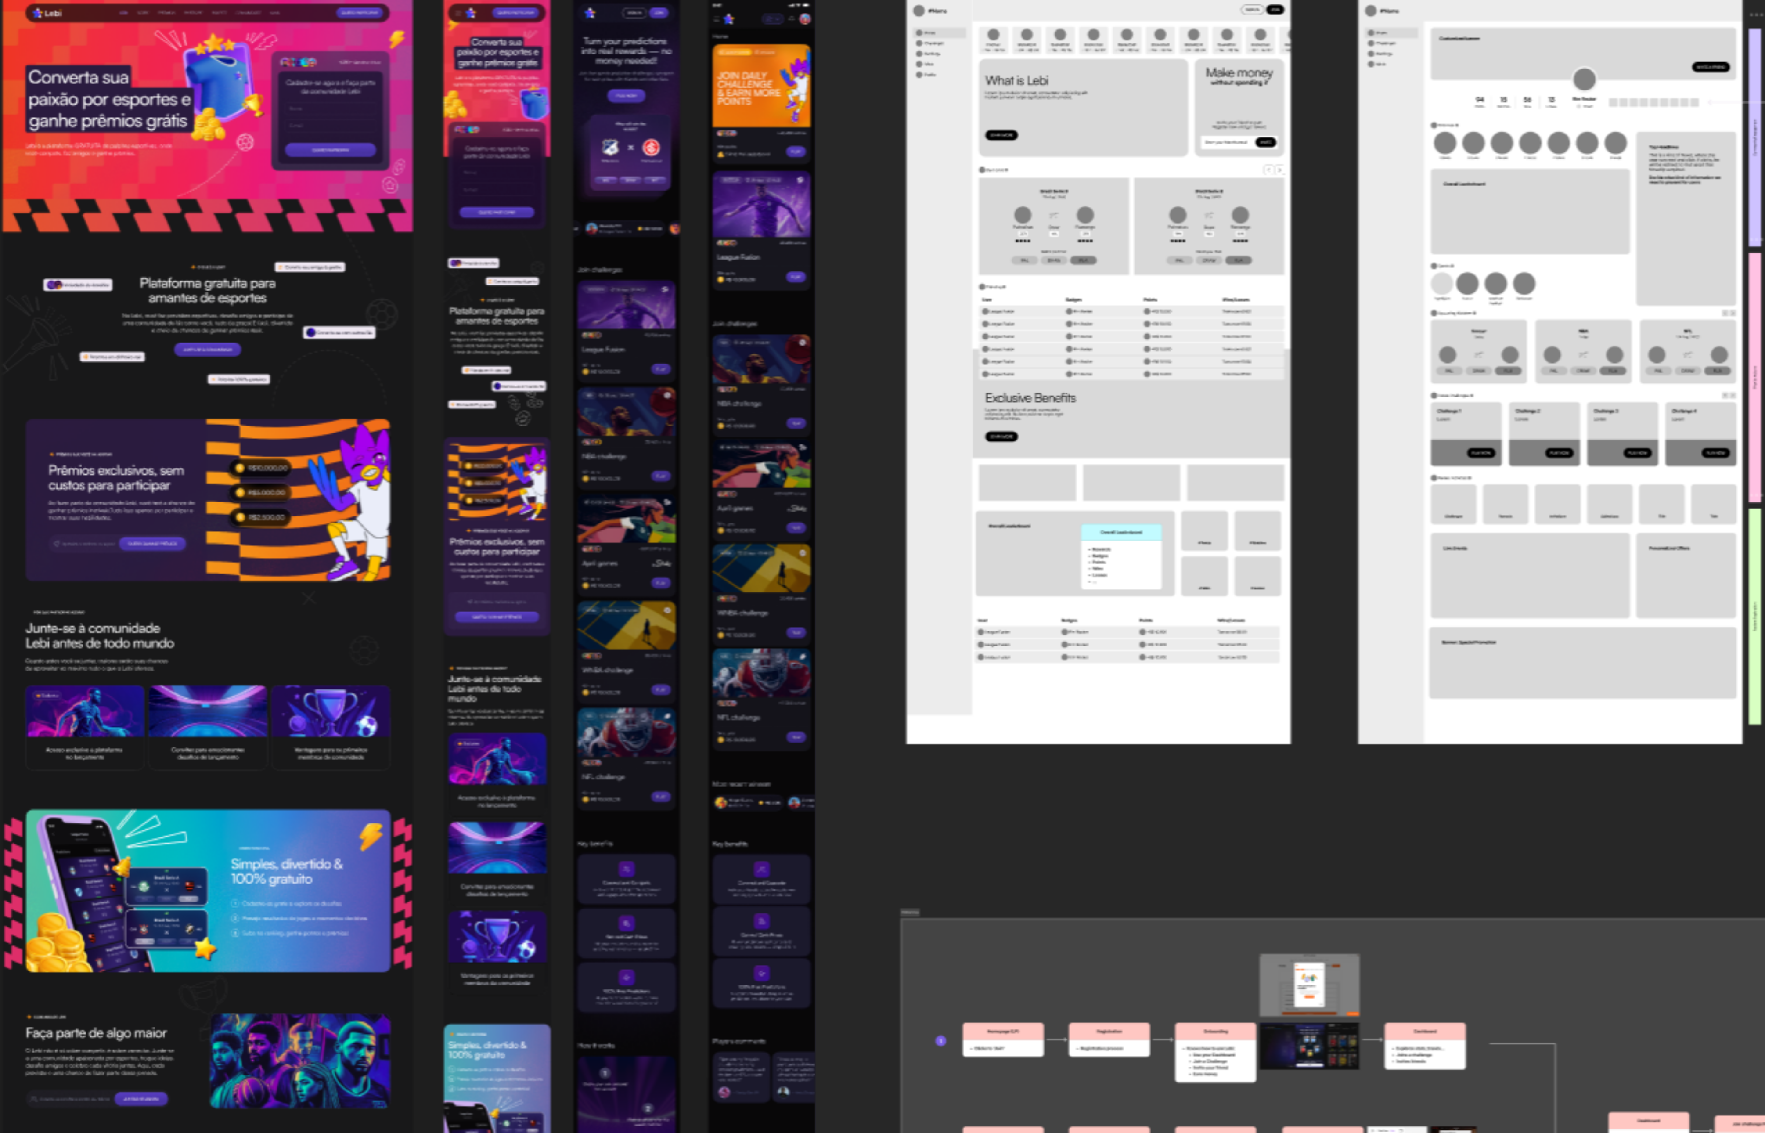Select Dashboard node right of dark screenshot in flow

click(x=1424, y=1046)
